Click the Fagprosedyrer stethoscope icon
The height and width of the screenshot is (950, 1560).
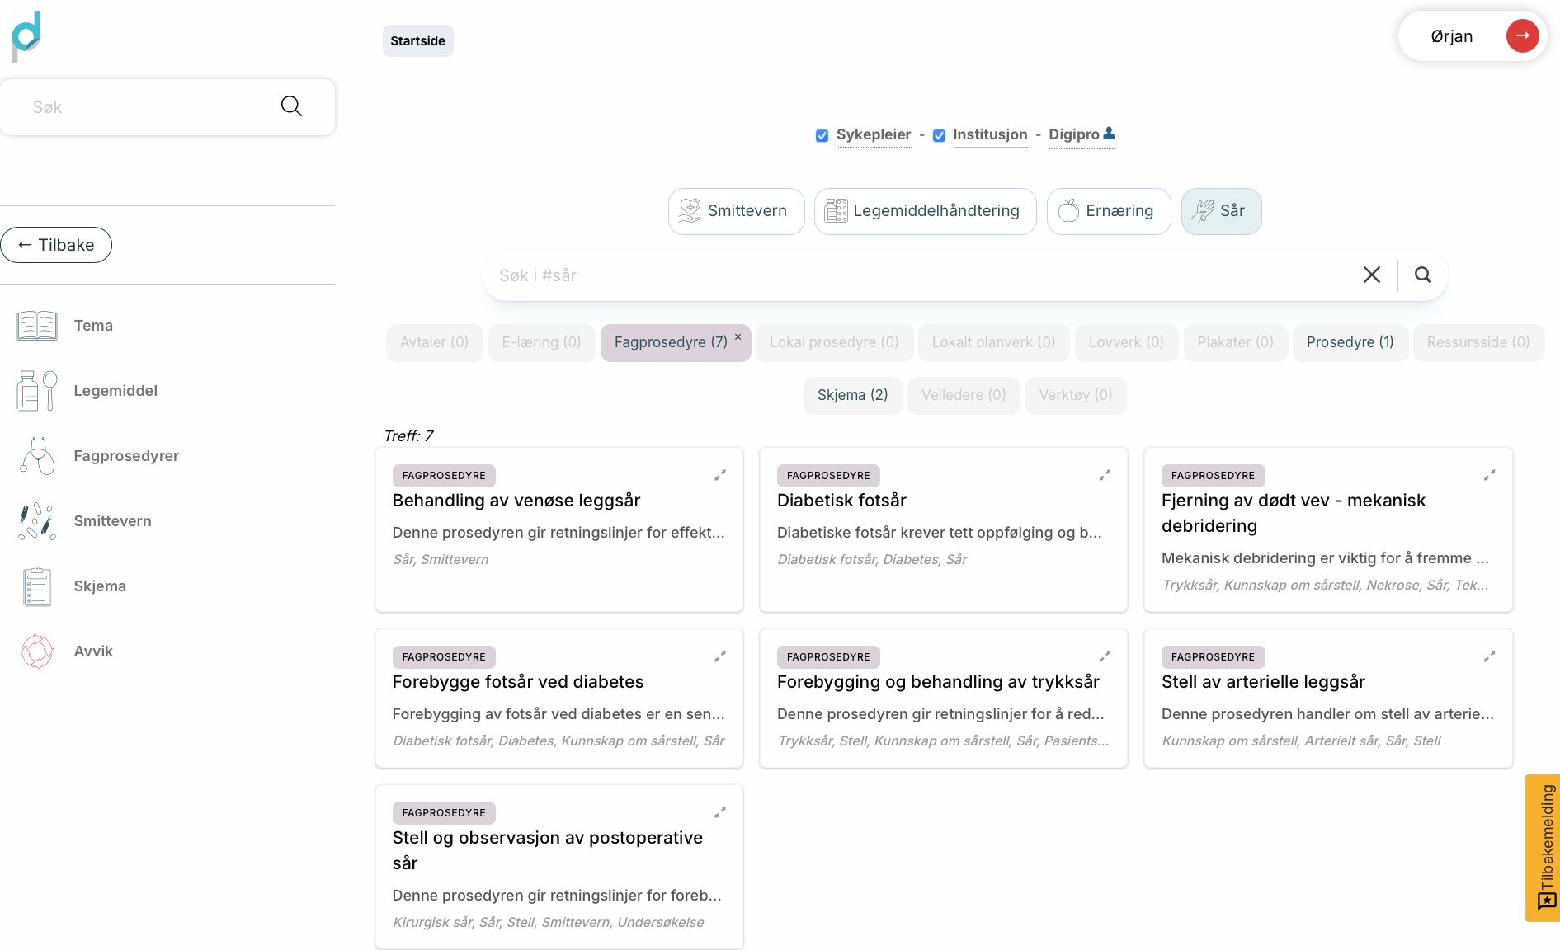(37, 456)
